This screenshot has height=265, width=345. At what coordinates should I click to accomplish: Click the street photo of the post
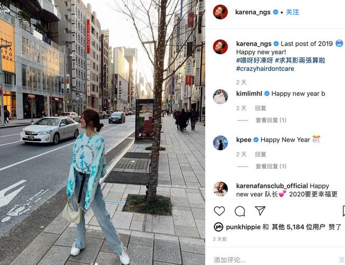pos(102,132)
